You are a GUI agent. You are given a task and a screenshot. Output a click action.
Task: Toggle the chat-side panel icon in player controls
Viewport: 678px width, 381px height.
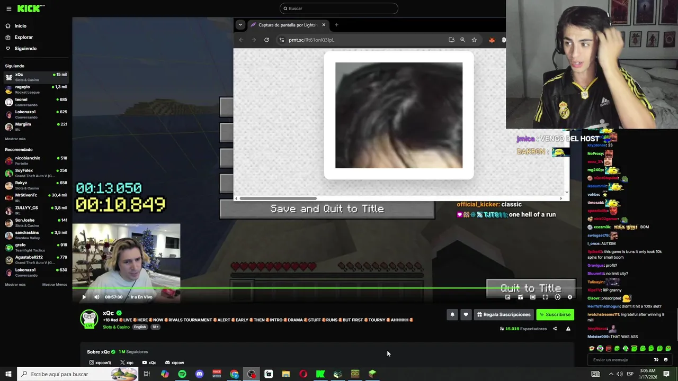(x=508, y=297)
